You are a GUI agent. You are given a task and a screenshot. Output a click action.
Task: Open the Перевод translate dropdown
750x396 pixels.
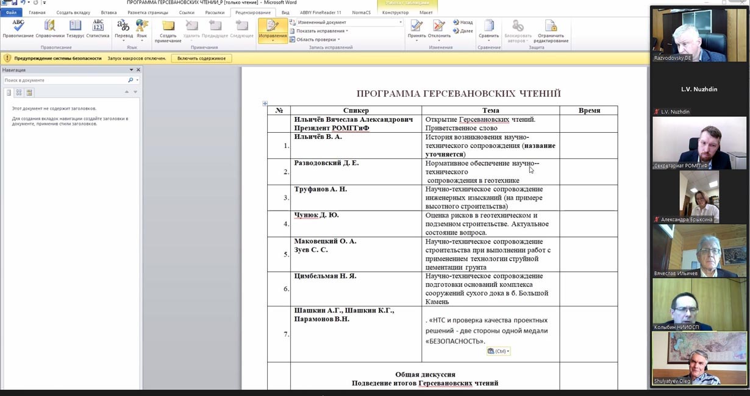coord(124,30)
